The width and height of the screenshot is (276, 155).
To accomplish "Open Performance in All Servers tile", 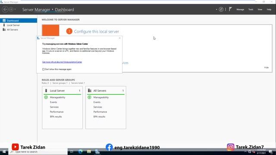I will click(x=100, y=112).
